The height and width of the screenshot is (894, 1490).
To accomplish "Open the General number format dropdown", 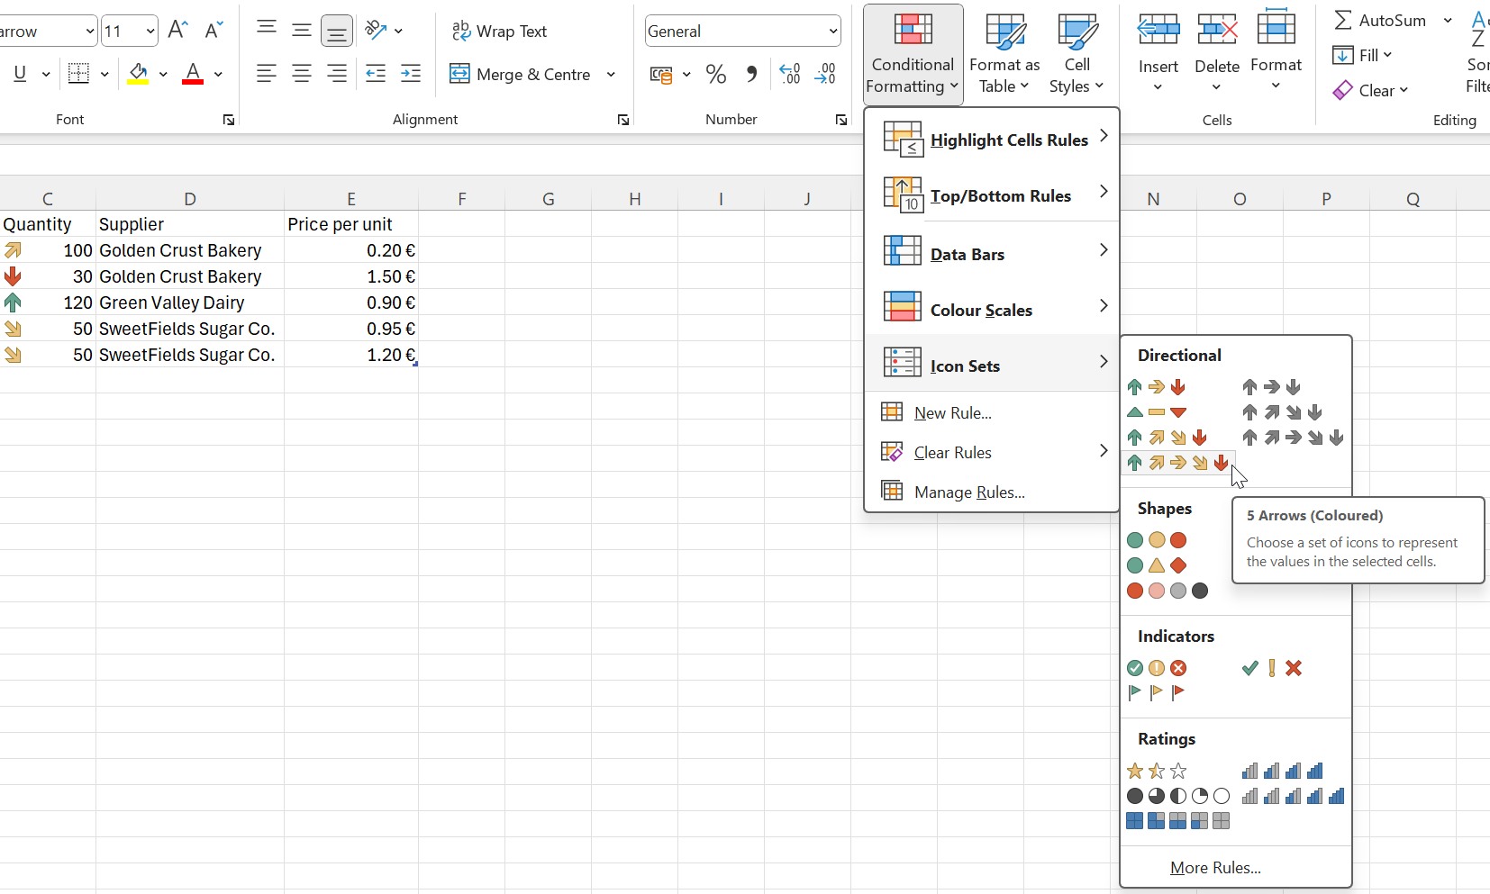I will tap(833, 32).
